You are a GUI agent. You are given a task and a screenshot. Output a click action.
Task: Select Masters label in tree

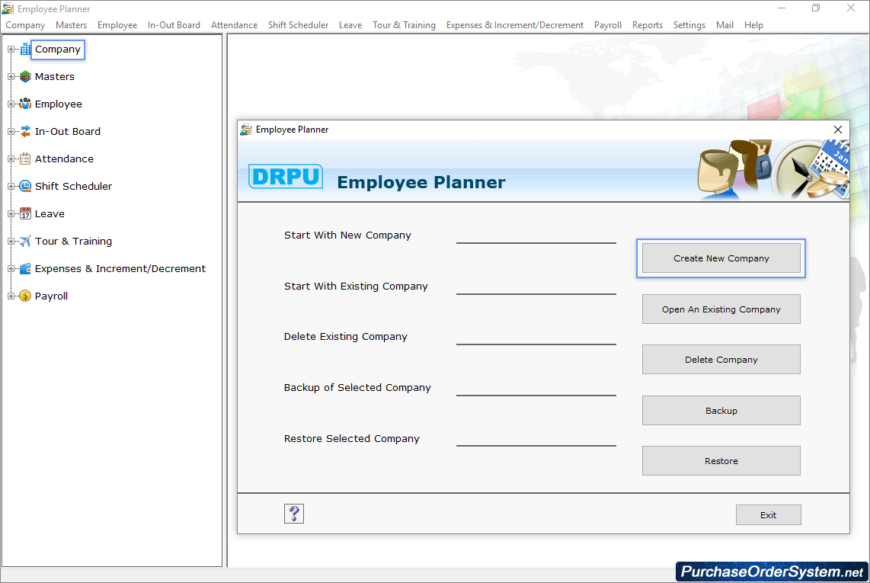click(x=54, y=77)
